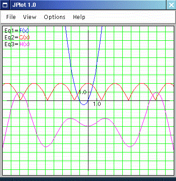Click the JPlot 1.0 title bar text
This screenshot has height=181, width=176.
tap(24, 5)
